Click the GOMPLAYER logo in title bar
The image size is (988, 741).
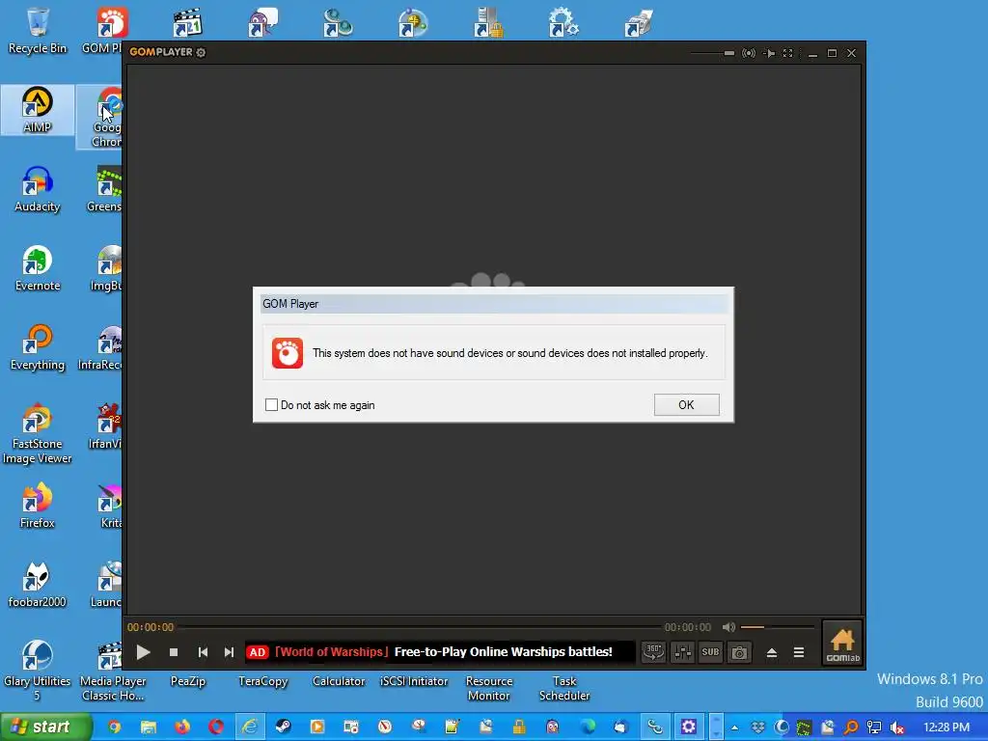[x=161, y=52]
